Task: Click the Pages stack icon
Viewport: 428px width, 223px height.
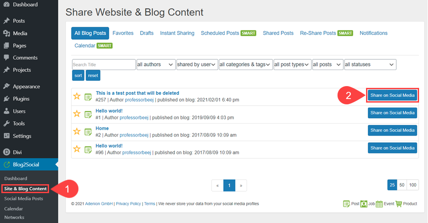Action: click(7, 45)
